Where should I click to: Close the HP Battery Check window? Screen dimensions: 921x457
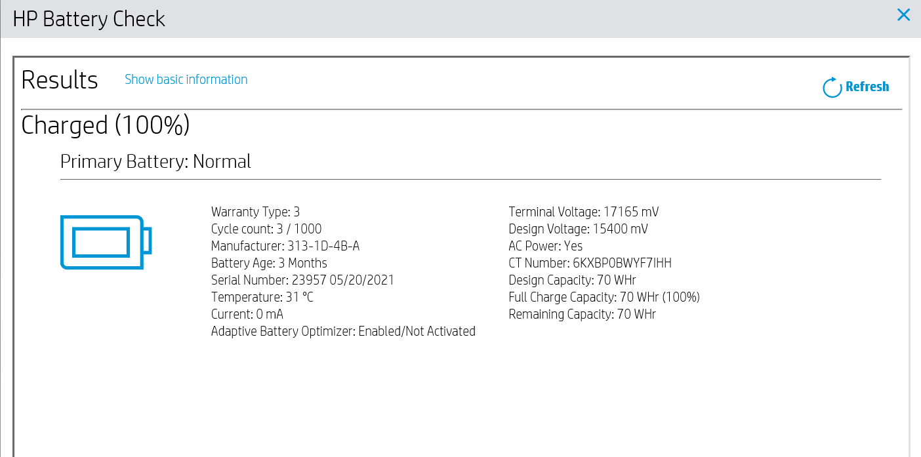coord(903,14)
